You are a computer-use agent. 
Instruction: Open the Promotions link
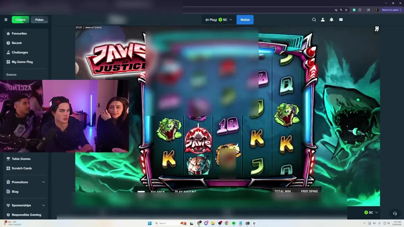20,182
